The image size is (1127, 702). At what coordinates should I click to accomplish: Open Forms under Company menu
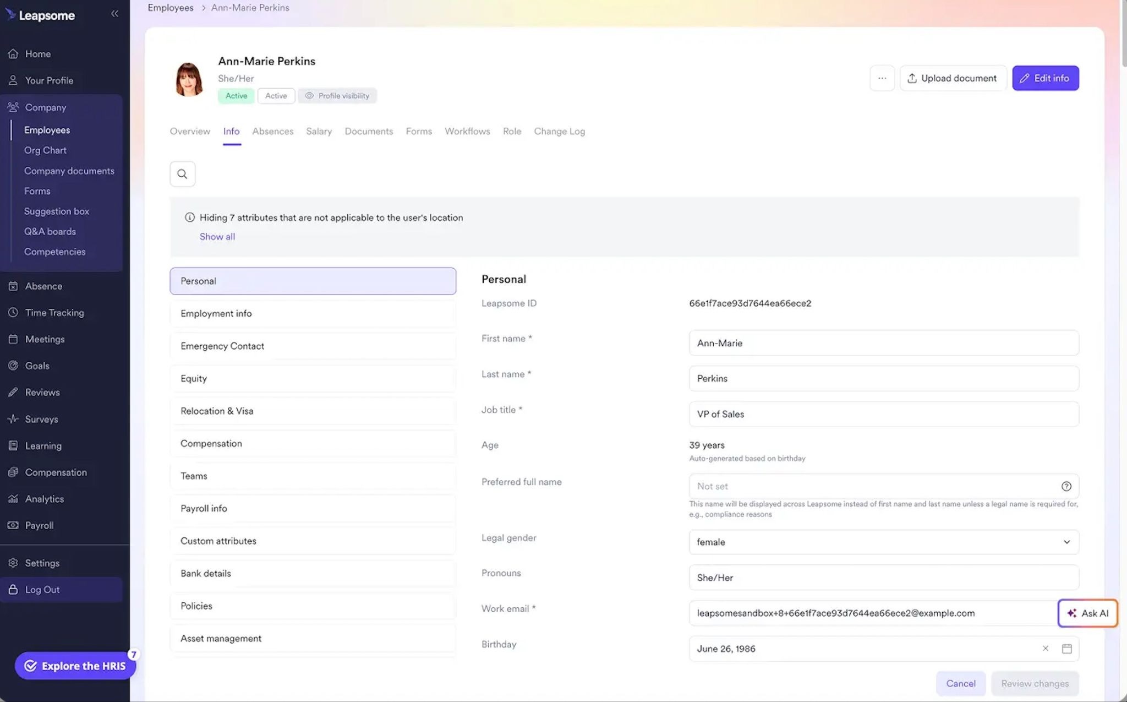(37, 191)
